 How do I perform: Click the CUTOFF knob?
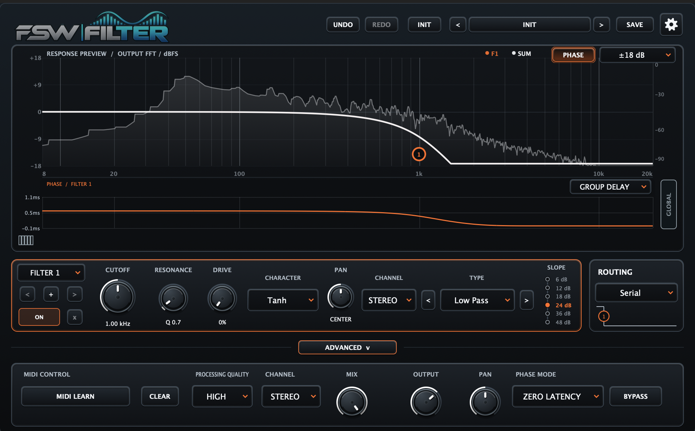coord(118,297)
